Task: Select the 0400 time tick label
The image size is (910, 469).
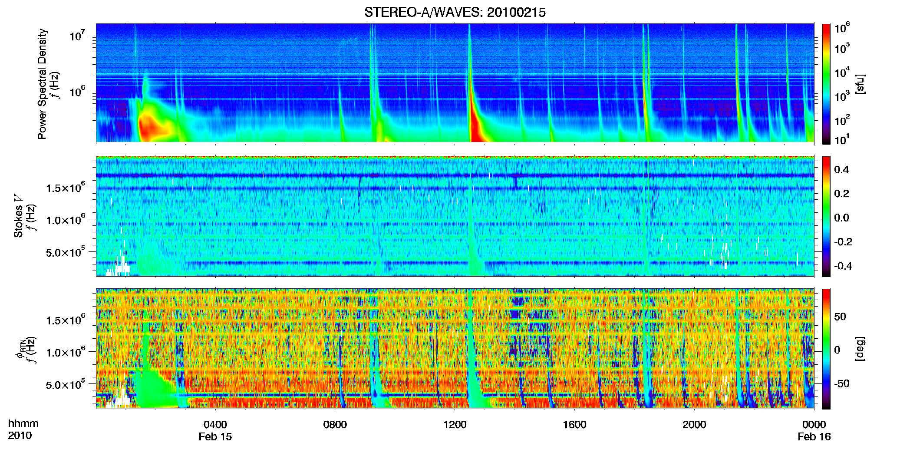Action: (215, 425)
